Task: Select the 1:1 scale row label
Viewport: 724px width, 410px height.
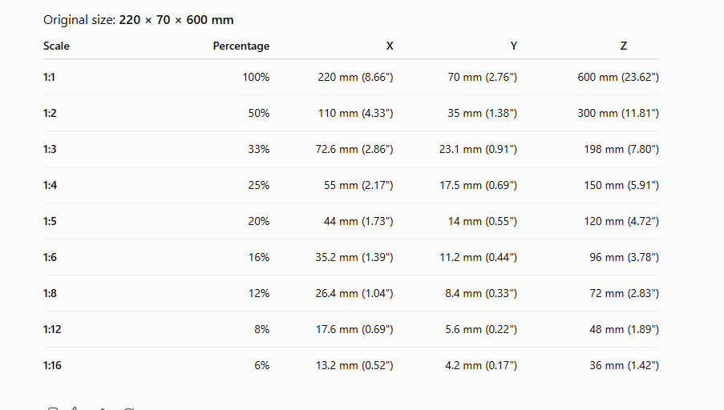Action: point(49,77)
